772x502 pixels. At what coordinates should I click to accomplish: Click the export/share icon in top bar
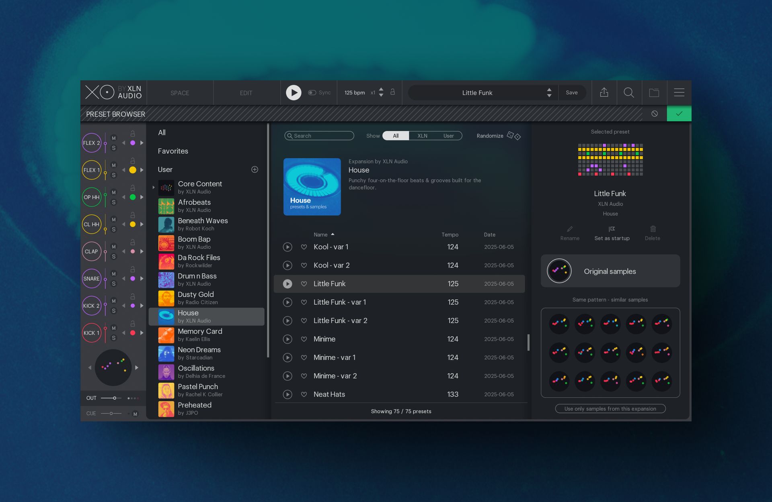coord(604,92)
